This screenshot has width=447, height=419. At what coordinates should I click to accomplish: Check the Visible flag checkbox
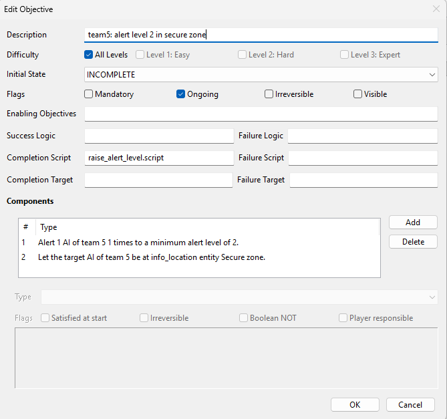tap(358, 94)
